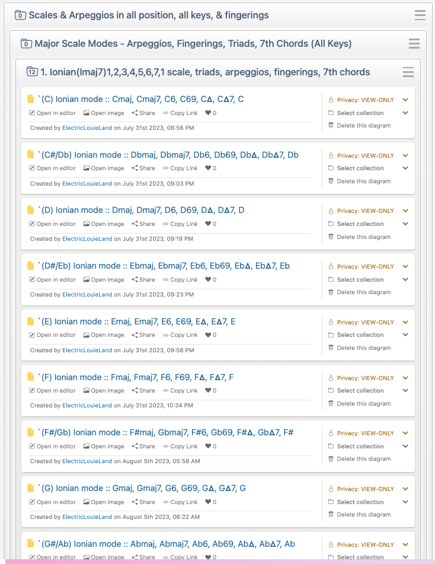
Task: Click yellow file icon of (F#/Gb) Ionian mode
Action: [x=31, y=432]
